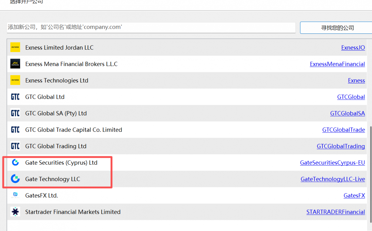Follow the STARTRADERFinancial server link

point(336,212)
